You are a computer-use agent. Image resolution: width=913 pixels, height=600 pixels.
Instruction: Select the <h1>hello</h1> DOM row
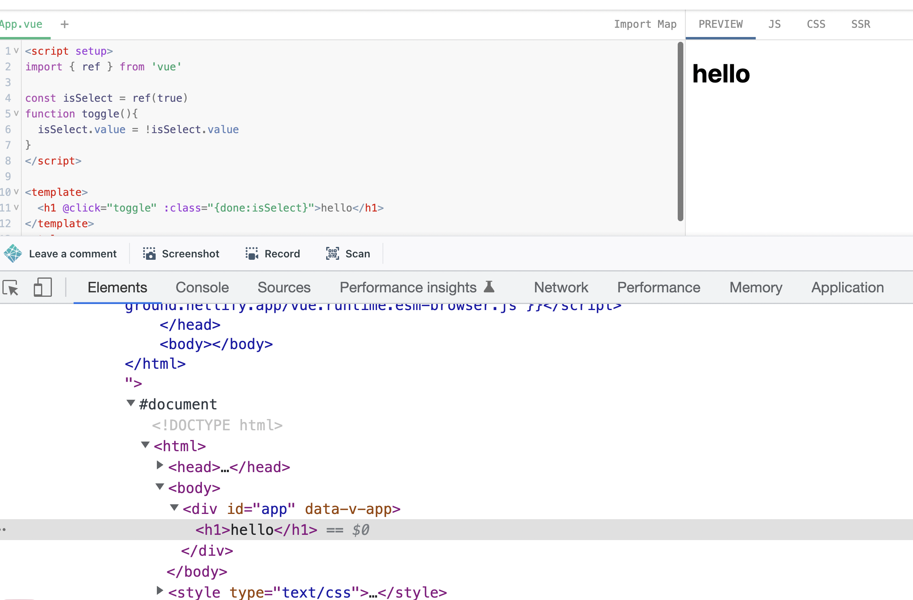point(456,530)
